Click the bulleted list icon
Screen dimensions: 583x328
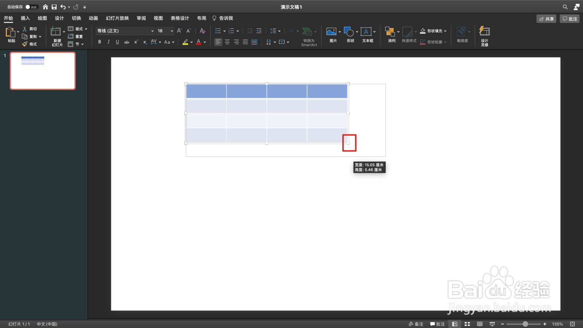(x=218, y=31)
